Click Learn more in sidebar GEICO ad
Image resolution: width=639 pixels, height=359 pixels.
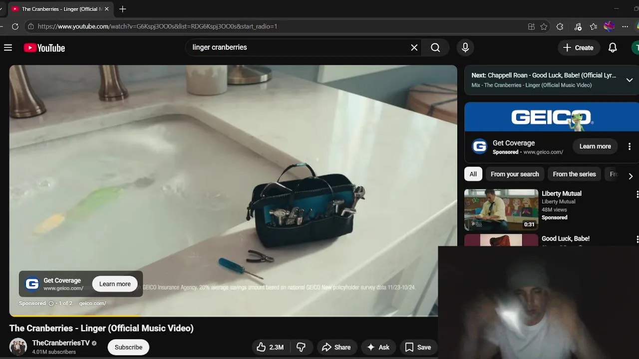595,146
